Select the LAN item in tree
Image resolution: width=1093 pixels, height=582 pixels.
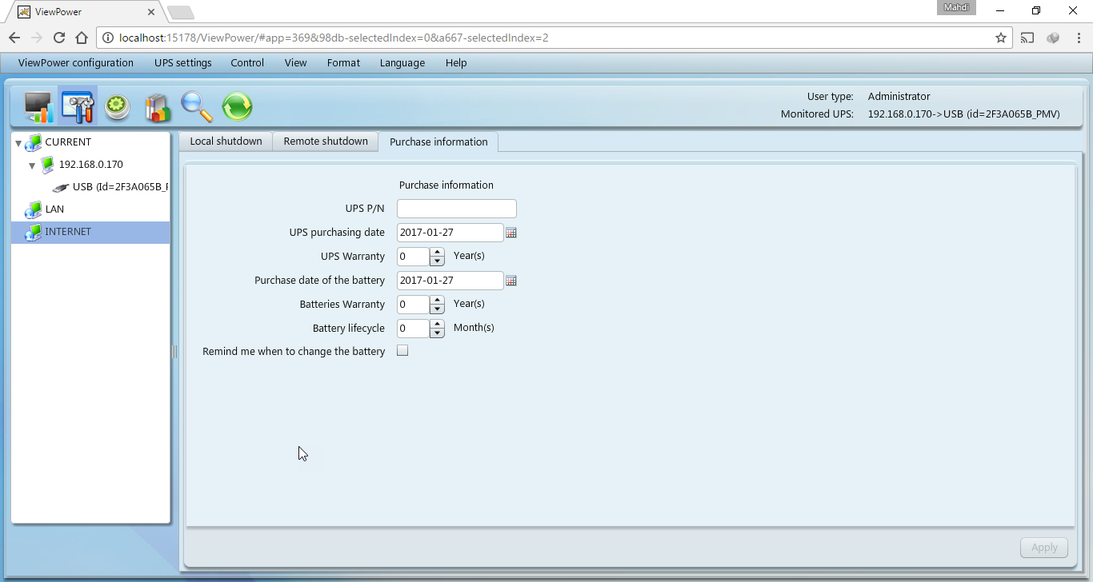(x=54, y=209)
